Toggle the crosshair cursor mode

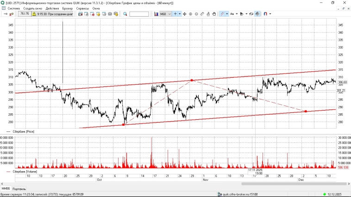tap(175, 14)
